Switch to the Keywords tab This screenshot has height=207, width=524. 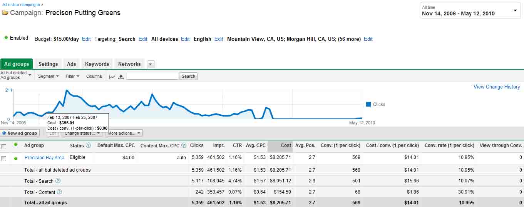97,64
